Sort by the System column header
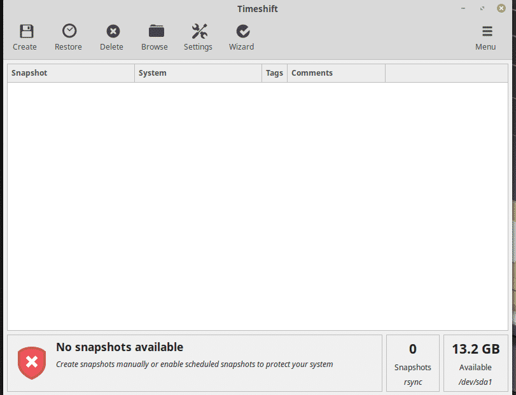516x395 pixels. click(198, 73)
